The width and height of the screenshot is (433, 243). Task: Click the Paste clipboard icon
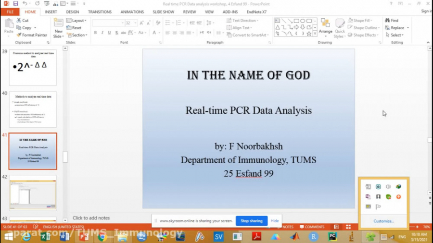tap(9, 24)
